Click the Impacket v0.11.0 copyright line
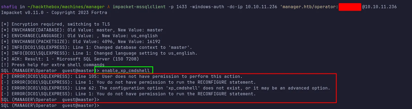Image resolution: width=412 pixels, height=109 pixels. click(x=54, y=12)
